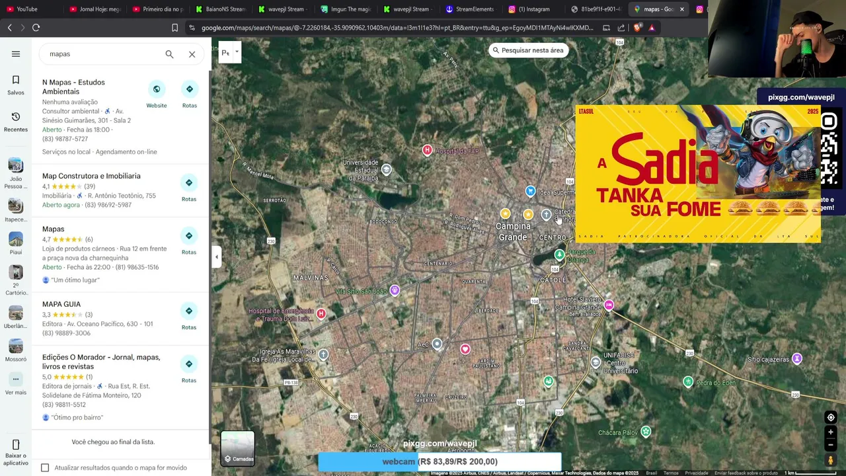Select the UNIFACISA Centro Universitário pin
The image size is (846, 476).
click(596, 362)
